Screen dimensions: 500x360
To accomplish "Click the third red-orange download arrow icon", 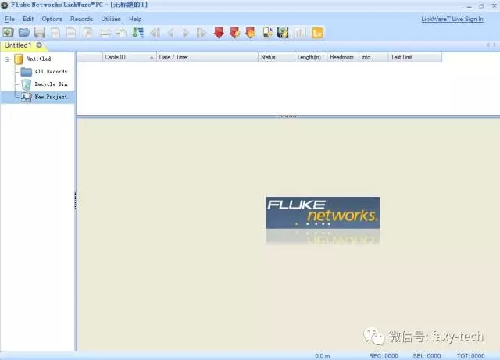I will click(251, 33).
